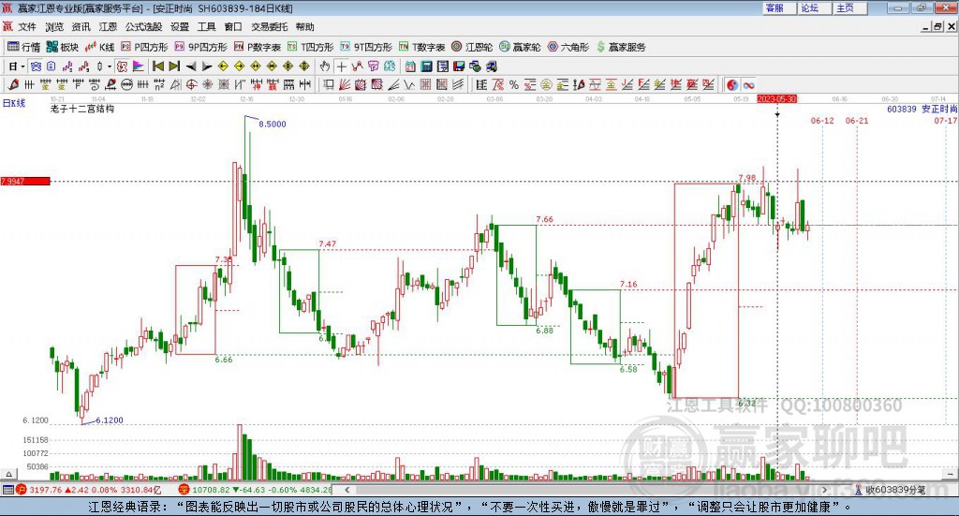Click the 收603839分笔 status entry

pos(891,490)
